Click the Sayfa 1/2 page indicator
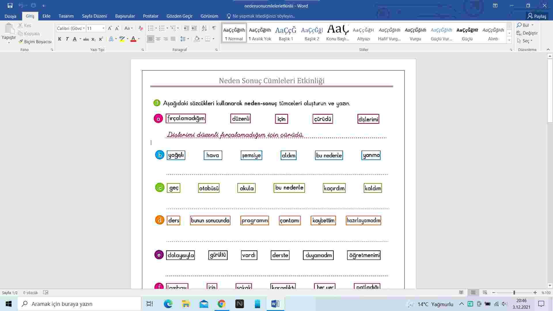553x311 pixels. point(10,293)
